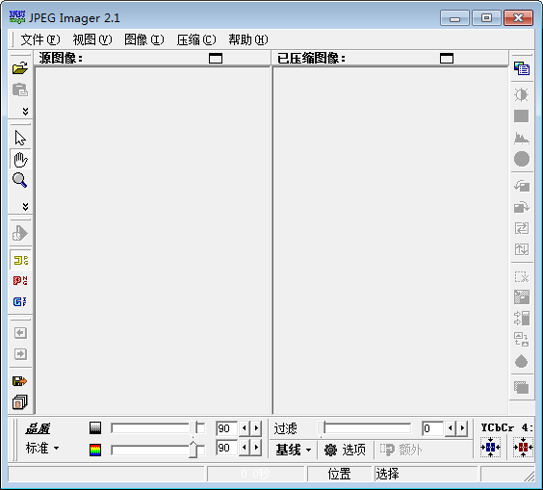Open 压缩(C) menu
The width and height of the screenshot is (543, 490).
click(x=196, y=39)
